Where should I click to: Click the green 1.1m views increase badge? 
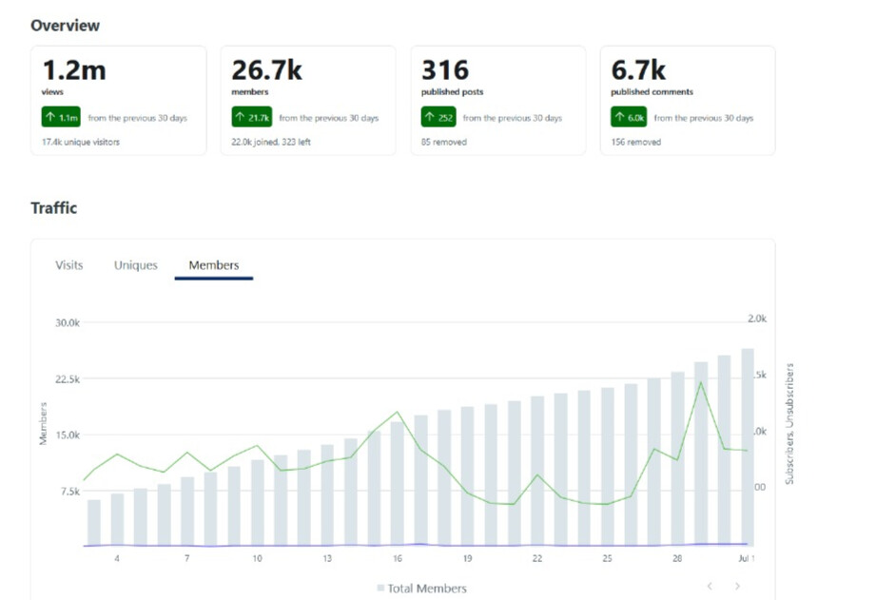pyautogui.click(x=61, y=117)
